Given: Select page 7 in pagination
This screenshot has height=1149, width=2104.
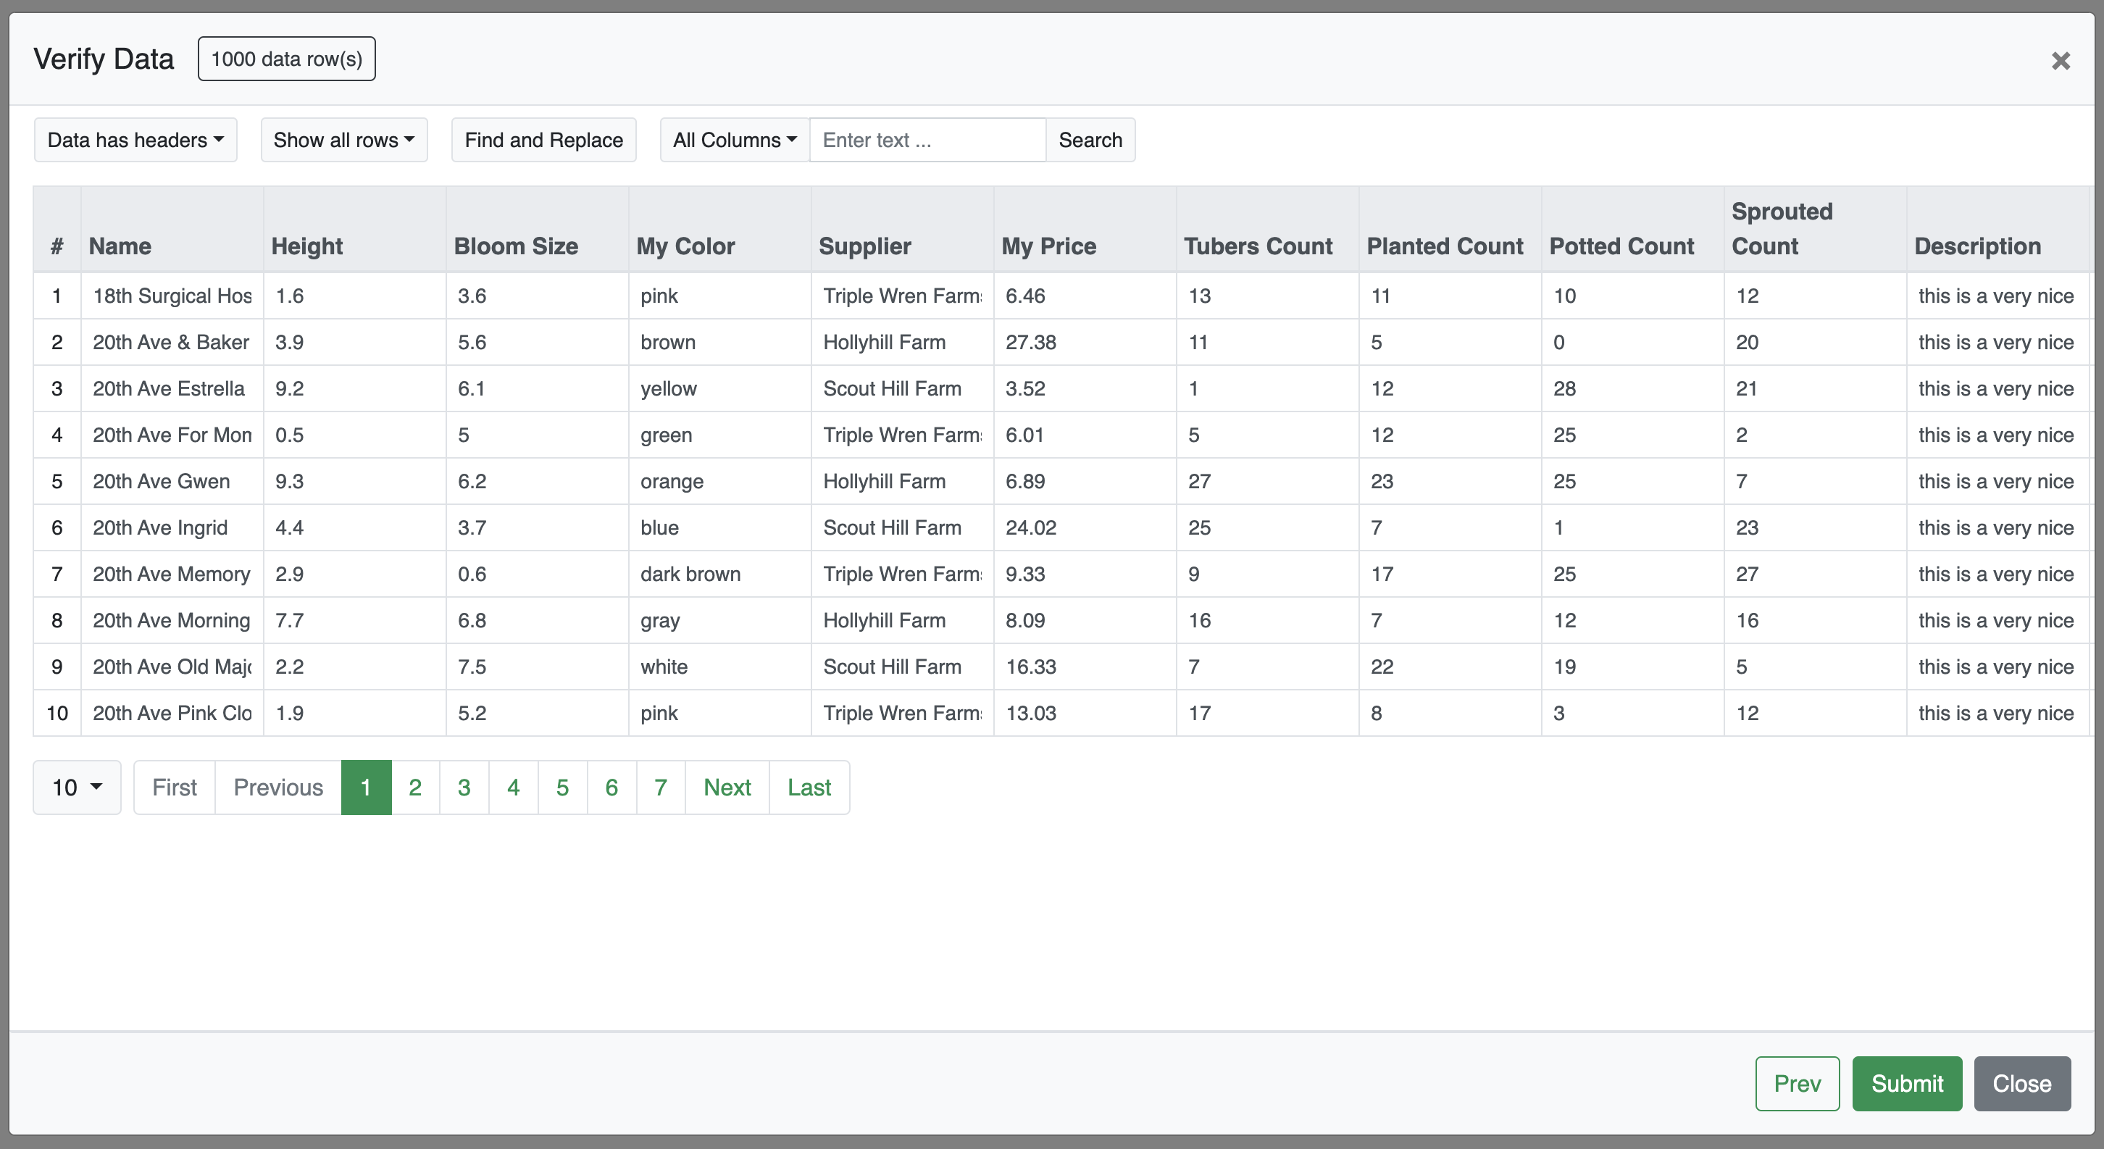Looking at the screenshot, I should pyautogui.click(x=660, y=787).
